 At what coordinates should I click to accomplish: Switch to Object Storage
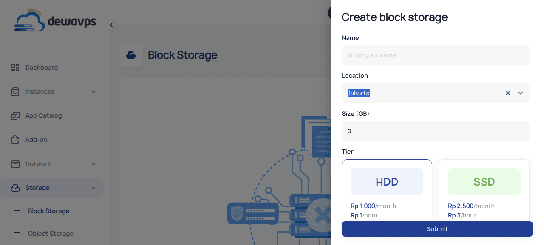point(51,234)
